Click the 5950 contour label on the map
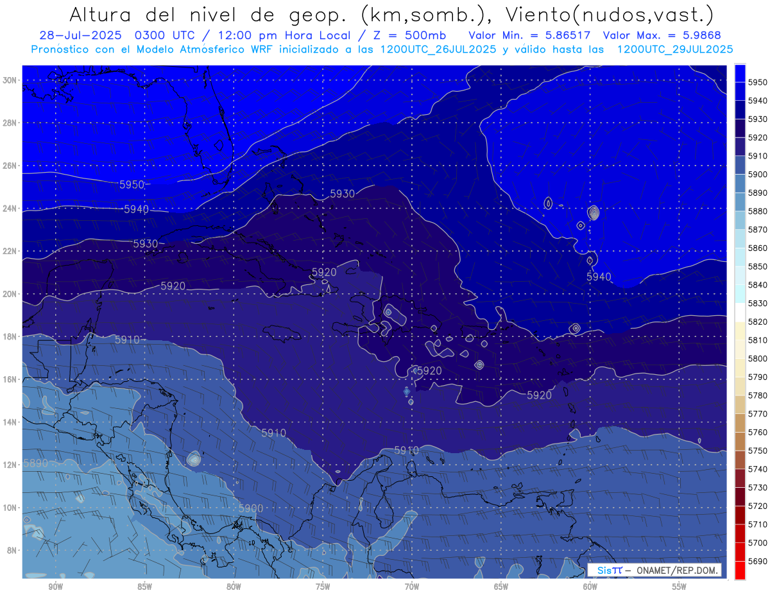Image resolution: width=770 pixels, height=595 pixels. 132,185
